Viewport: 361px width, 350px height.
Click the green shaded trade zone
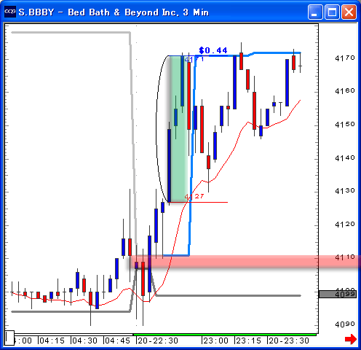[x=179, y=129]
